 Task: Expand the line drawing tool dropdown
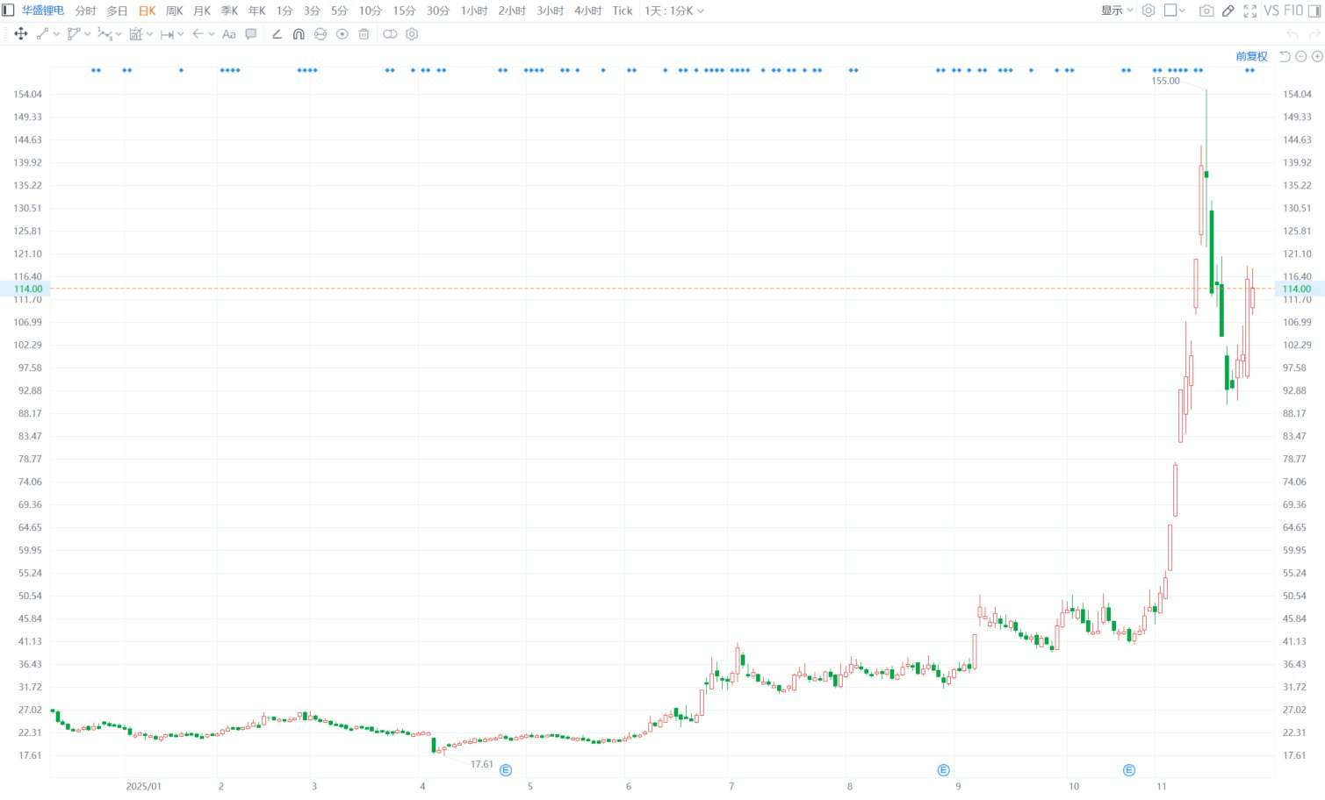(x=57, y=34)
